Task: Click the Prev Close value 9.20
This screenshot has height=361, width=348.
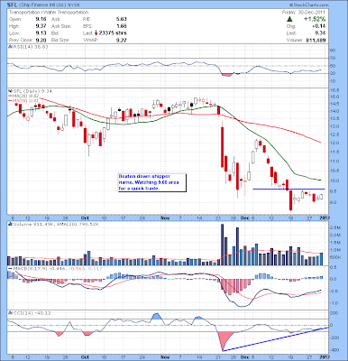Action: tap(41, 40)
